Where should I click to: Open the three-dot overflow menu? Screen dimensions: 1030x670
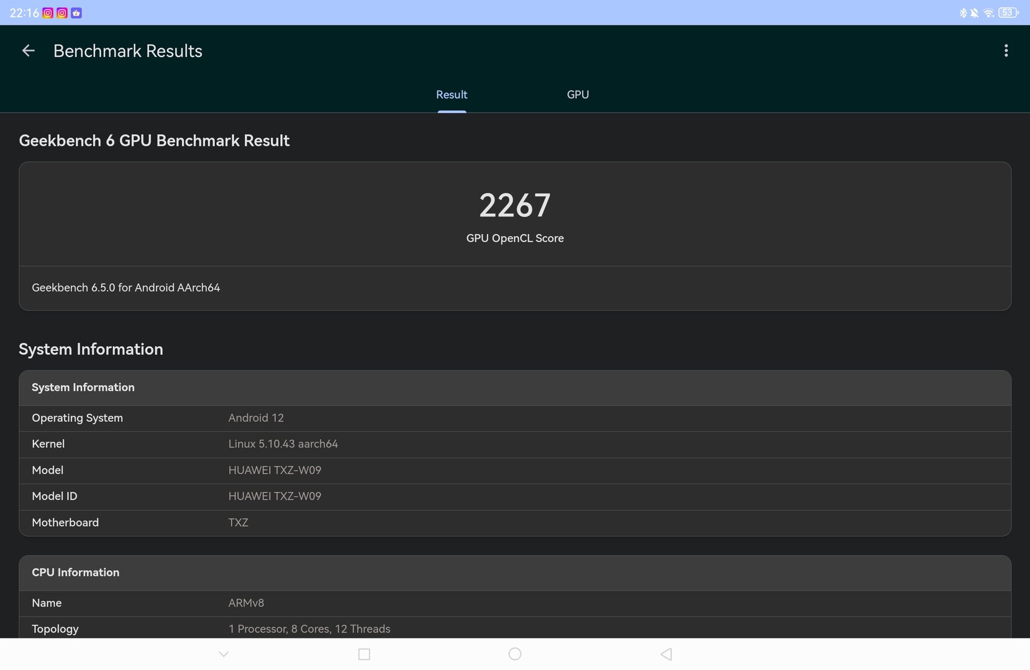coord(1006,51)
